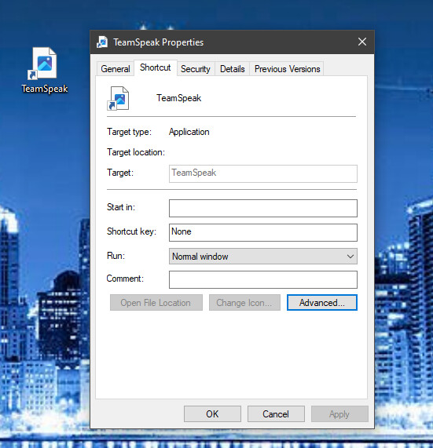Click the TeamSpeak label under desktop icon
Viewport: 433px width, 448px height.
point(45,89)
